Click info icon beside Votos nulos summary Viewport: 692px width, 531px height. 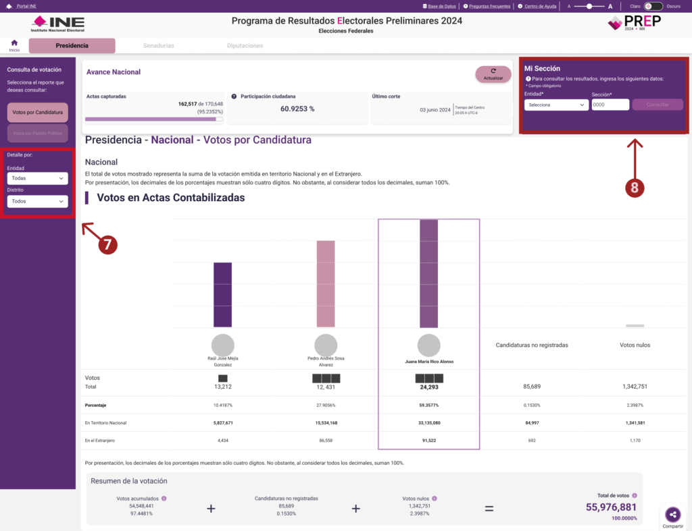point(435,499)
